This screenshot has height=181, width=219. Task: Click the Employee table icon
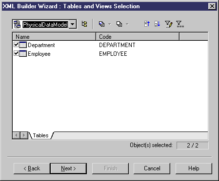point(23,53)
